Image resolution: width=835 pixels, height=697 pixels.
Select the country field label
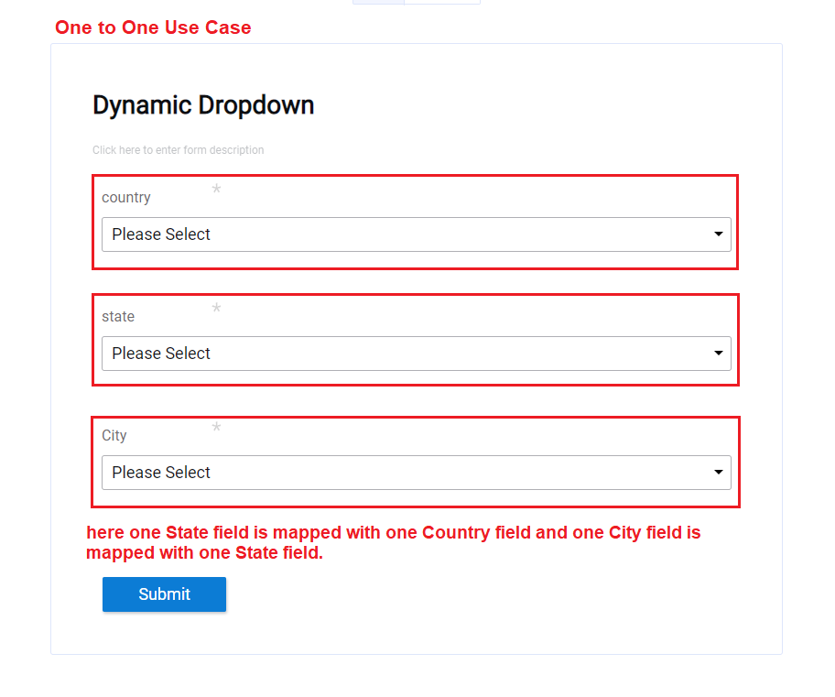pyautogui.click(x=126, y=198)
